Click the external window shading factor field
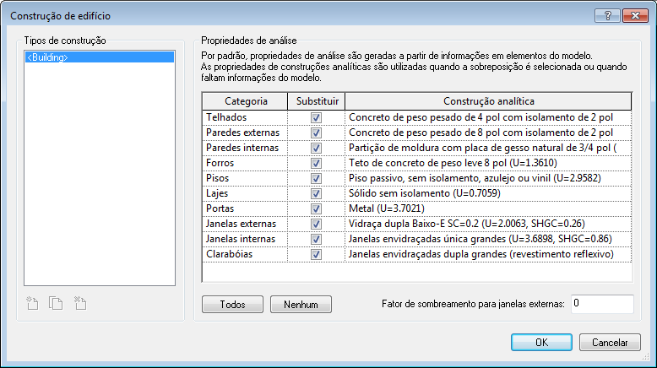Screen dimensions: 657x368 (x=601, y=303)
